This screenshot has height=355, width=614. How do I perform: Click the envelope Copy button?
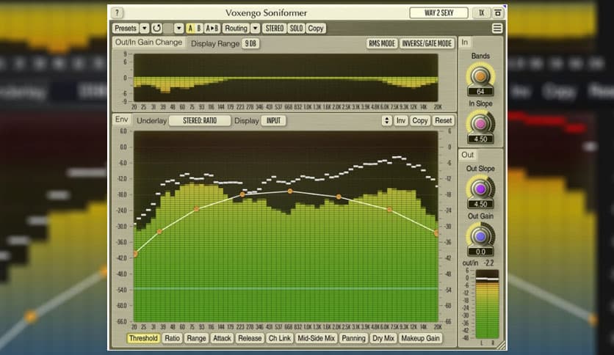pos(420,120)
